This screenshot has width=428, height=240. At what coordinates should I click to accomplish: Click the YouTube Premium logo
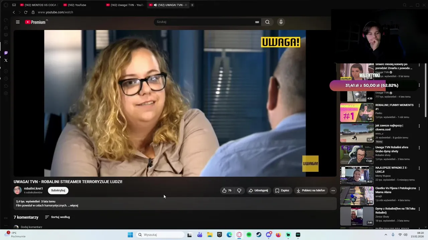click(35, 22)
